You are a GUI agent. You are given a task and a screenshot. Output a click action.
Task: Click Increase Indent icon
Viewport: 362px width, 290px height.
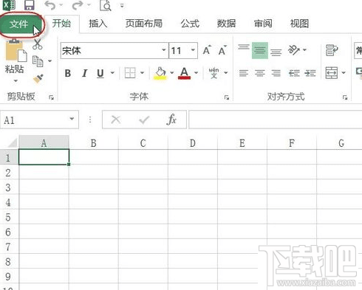(x=310, y=73)
